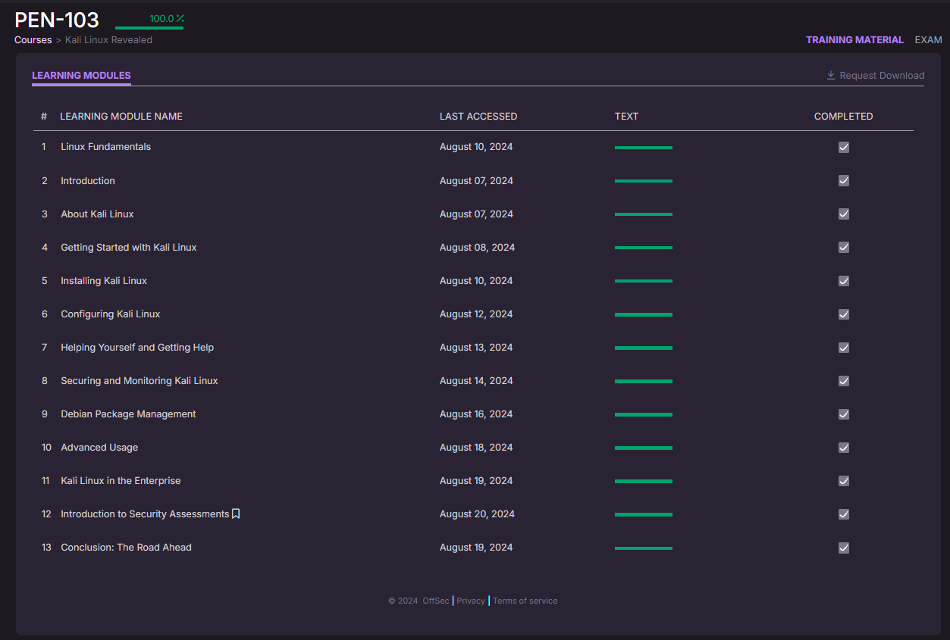This screenshot has height=640, width=950.
Task: Toggle completed checkbox for Conclusion: The Road Ahead
Action: point(843,548)
